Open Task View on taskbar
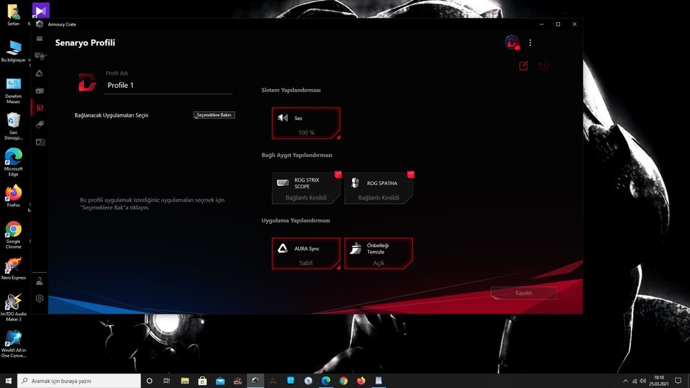 [166, 380]
